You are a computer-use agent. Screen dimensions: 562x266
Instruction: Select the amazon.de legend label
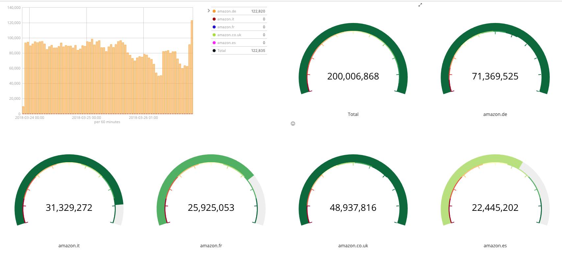tap(227, 11)
